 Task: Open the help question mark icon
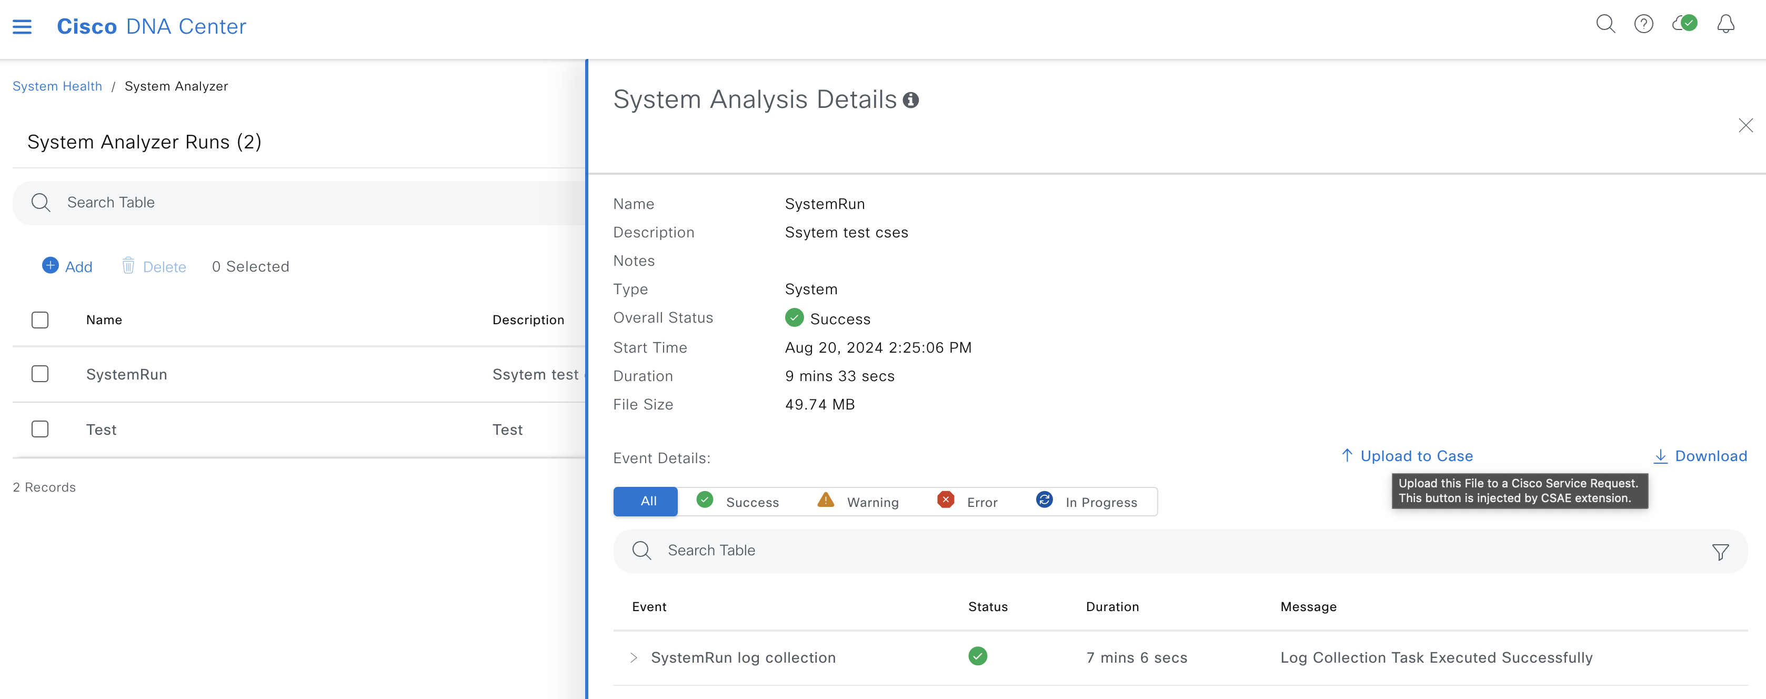pyautogui.click(x=1643, y=25)
